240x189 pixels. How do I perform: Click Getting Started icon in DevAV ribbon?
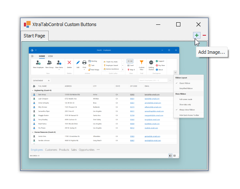tap(151, 63)
